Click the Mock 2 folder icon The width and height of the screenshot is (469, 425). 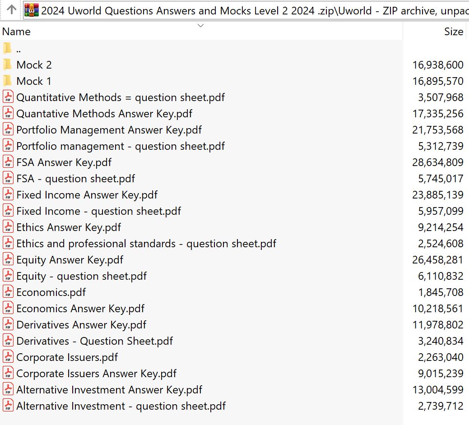(x=8, y=65)
